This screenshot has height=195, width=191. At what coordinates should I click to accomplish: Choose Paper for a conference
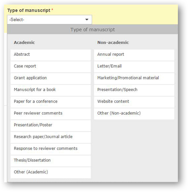pyautogui.click(x=51, y=102)
